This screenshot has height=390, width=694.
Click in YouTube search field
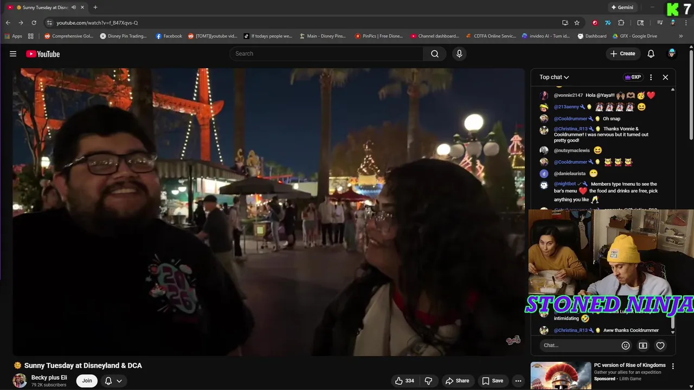tap(326, 54)
